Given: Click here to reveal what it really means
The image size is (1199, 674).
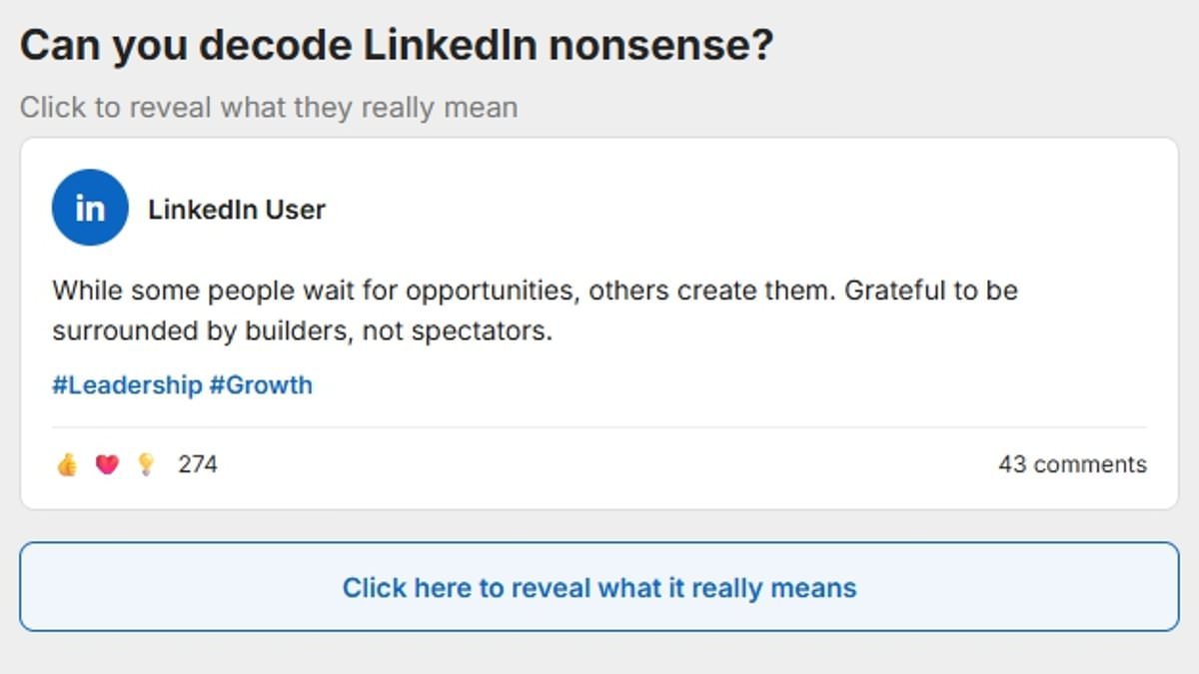Looking at the screenshot, I should coord(599,587).
